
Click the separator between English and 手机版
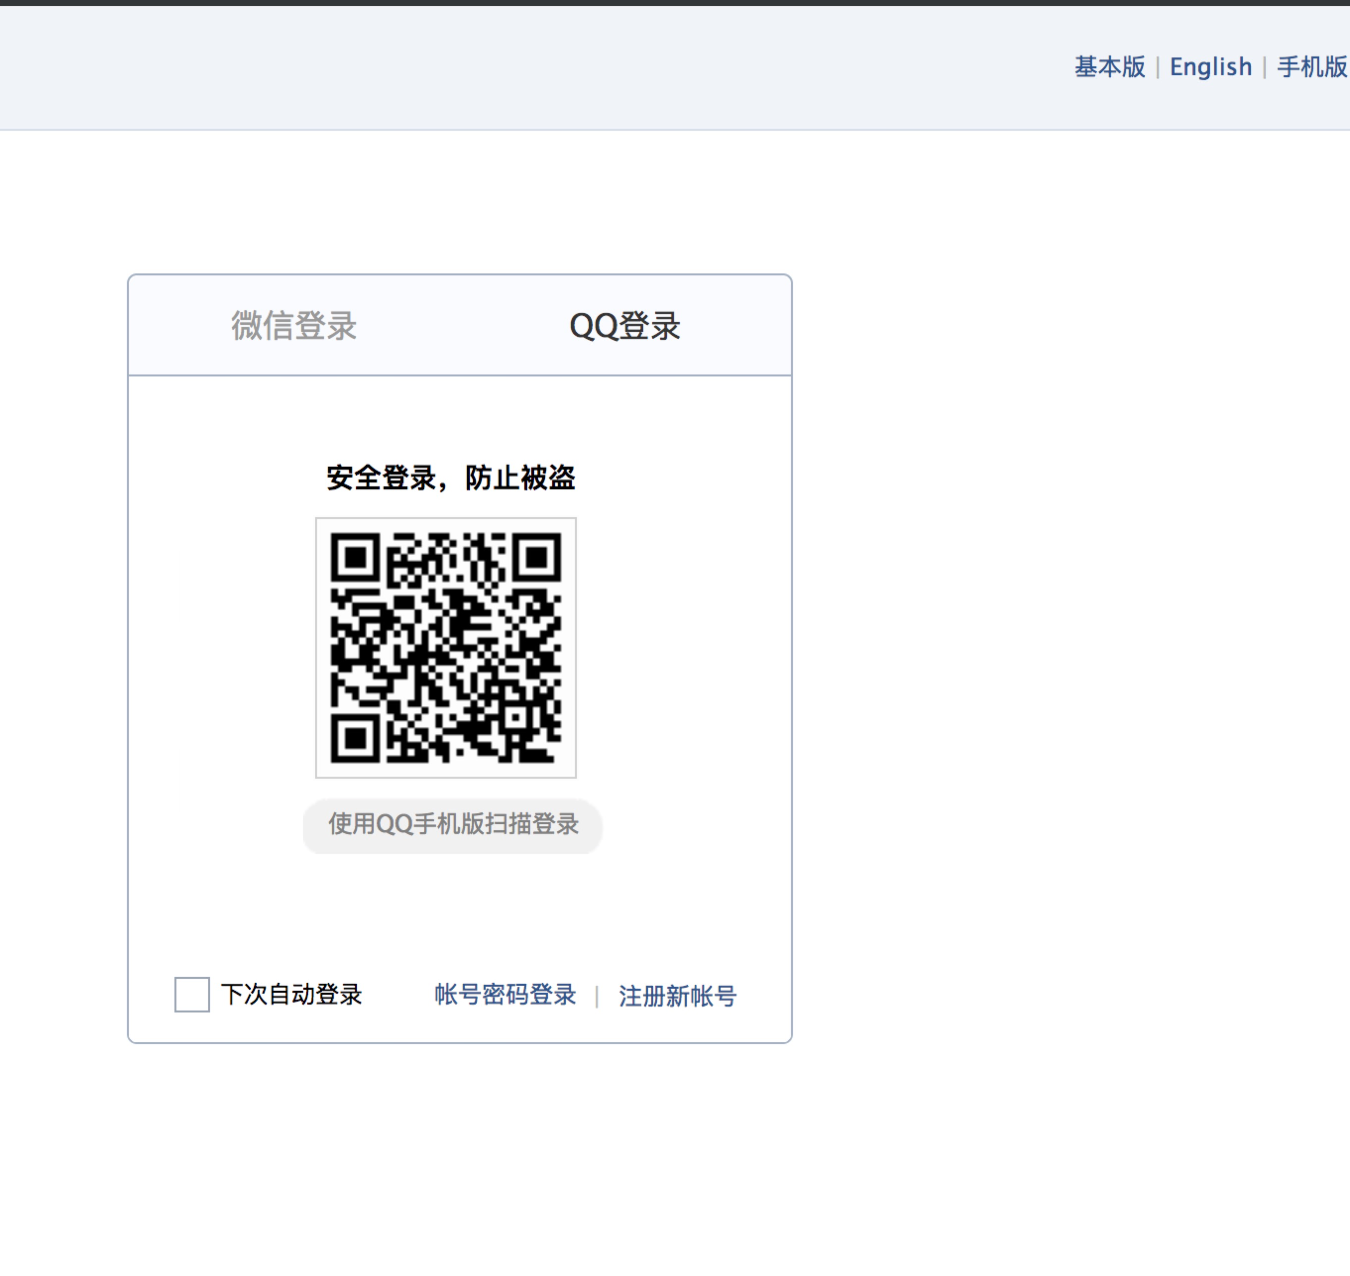[x=1264, y=68]
